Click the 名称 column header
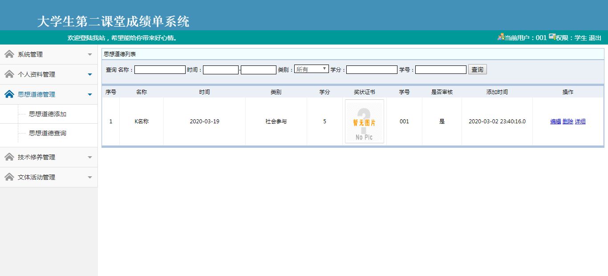This screenshot has width=608, height=276. (x=142, y=92)
